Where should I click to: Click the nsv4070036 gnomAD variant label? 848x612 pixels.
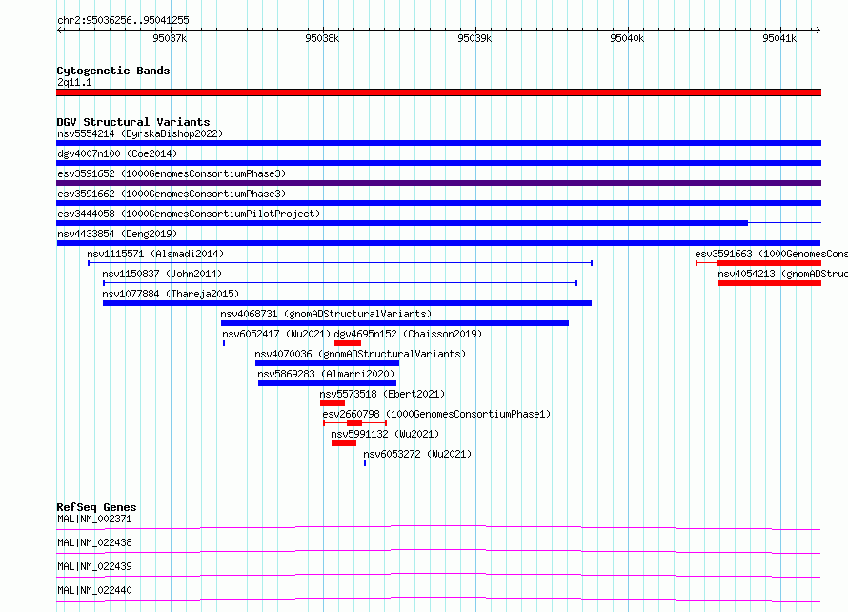tap(360, 354)
